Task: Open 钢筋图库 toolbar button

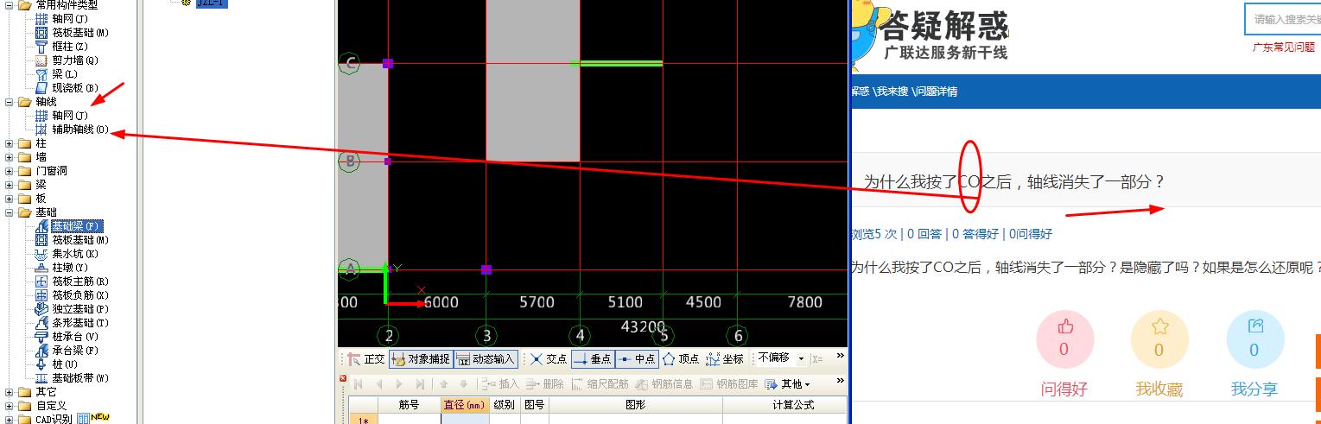Action: pyautogui.click(x=729, y=384)
